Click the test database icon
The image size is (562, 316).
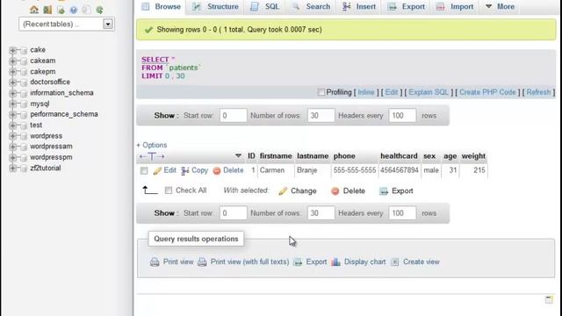(x=24, y=126)
